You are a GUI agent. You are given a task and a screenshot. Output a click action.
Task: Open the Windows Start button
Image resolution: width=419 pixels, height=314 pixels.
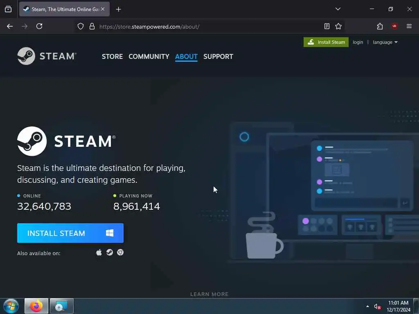[11, 306]
